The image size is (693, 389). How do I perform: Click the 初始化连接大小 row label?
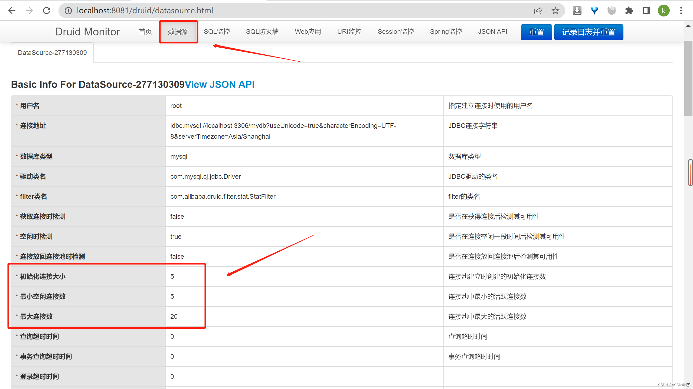(x=43, y=277)
